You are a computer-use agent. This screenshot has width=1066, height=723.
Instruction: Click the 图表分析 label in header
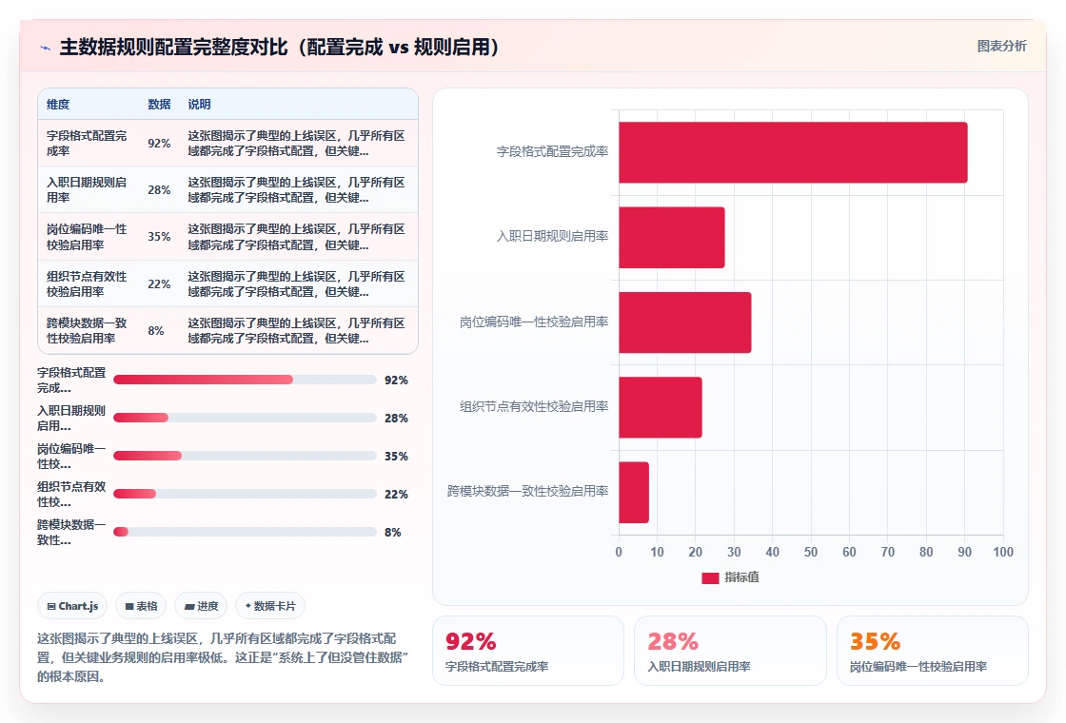[x=1001, y=47]
